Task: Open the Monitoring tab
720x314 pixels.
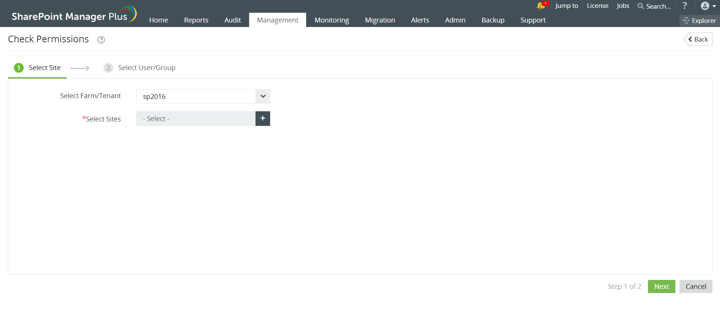Action: coord(332,20)
